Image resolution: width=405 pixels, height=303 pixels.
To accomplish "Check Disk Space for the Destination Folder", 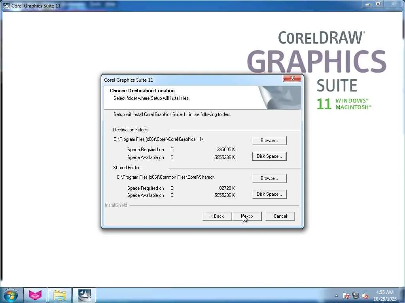I will point(269,156).
